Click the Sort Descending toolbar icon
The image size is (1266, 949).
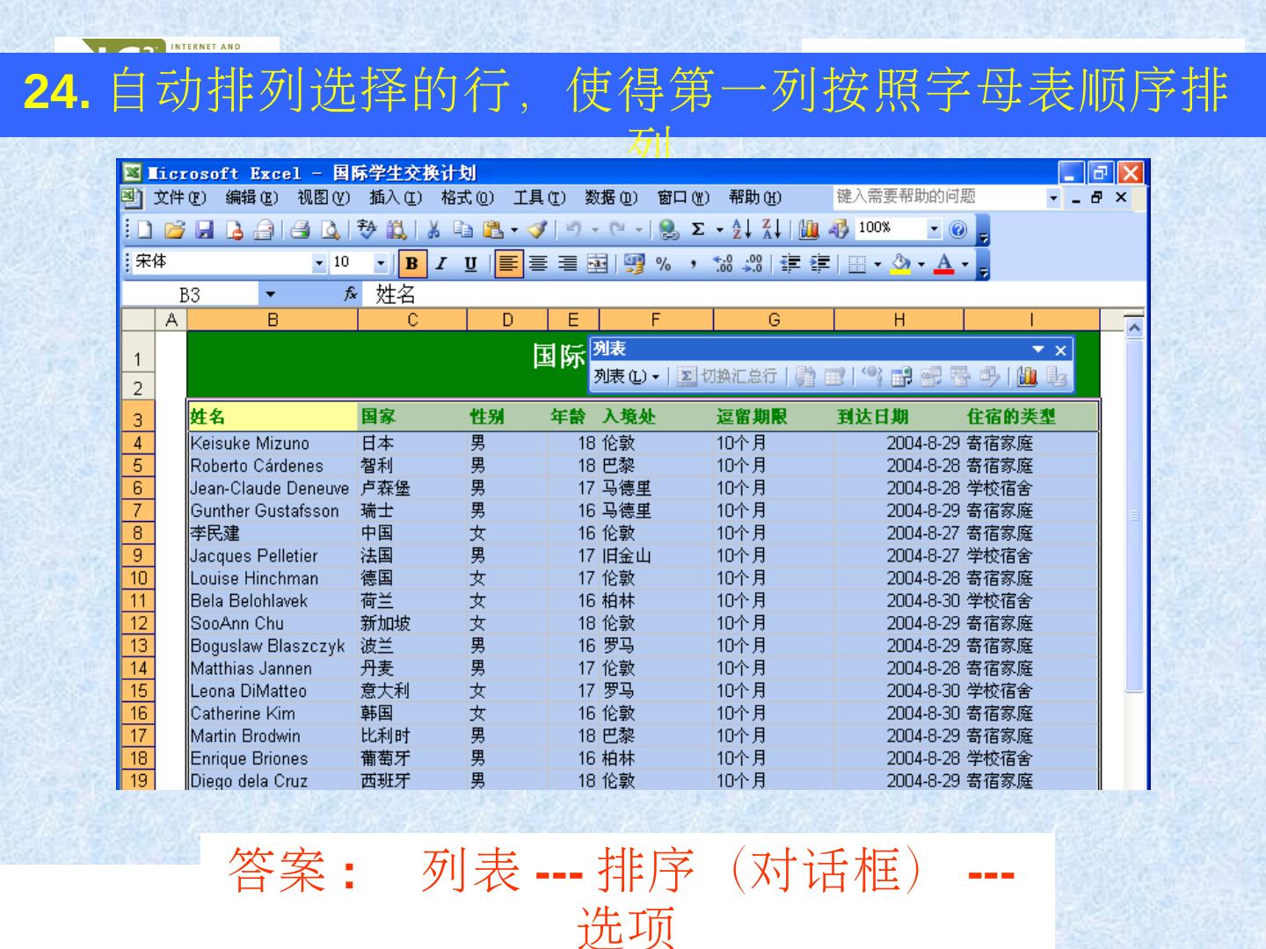pyautogui.click(x=771, y=230)
